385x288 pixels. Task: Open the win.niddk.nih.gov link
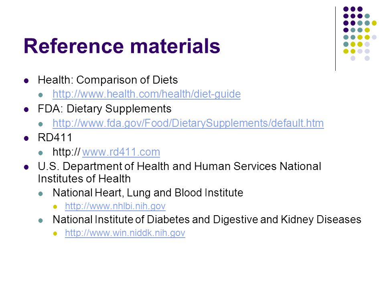(125, 233)
